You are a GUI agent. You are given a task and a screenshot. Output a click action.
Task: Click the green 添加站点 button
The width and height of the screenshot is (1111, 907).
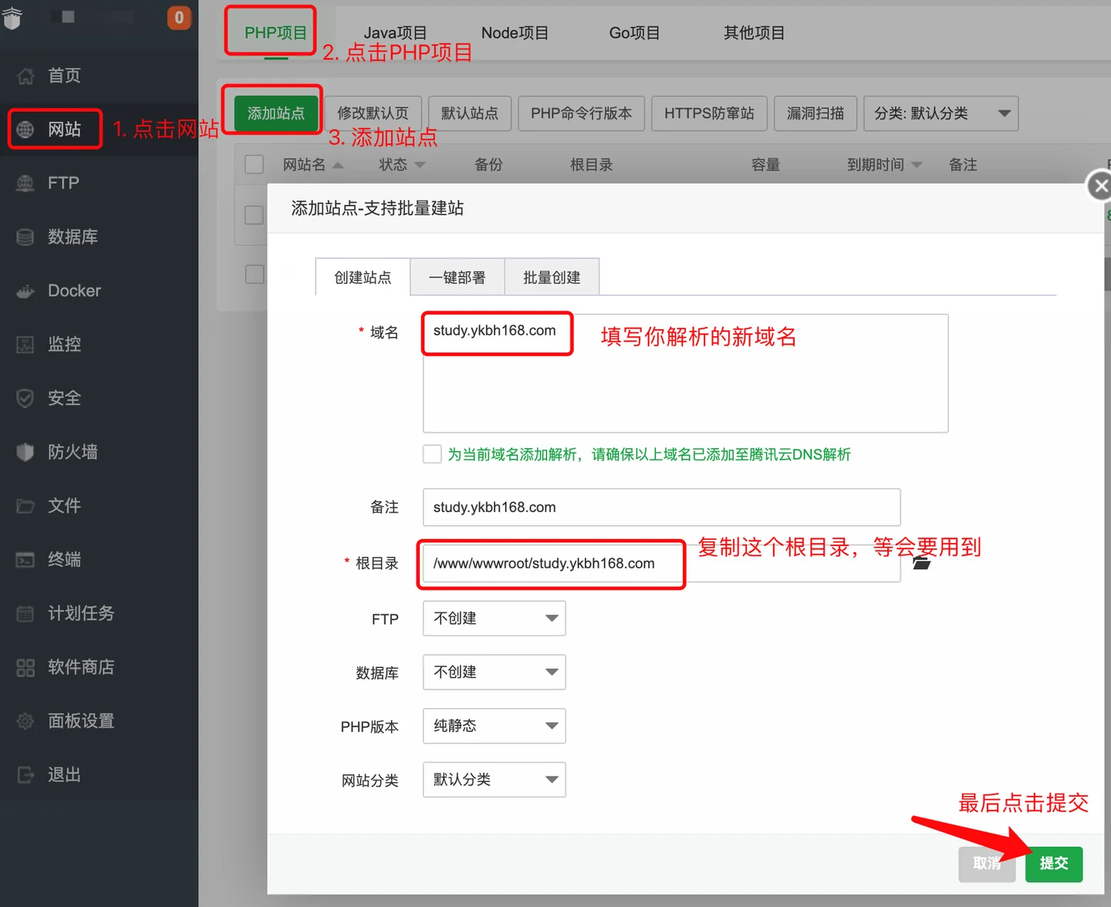(x=275, y=113)
